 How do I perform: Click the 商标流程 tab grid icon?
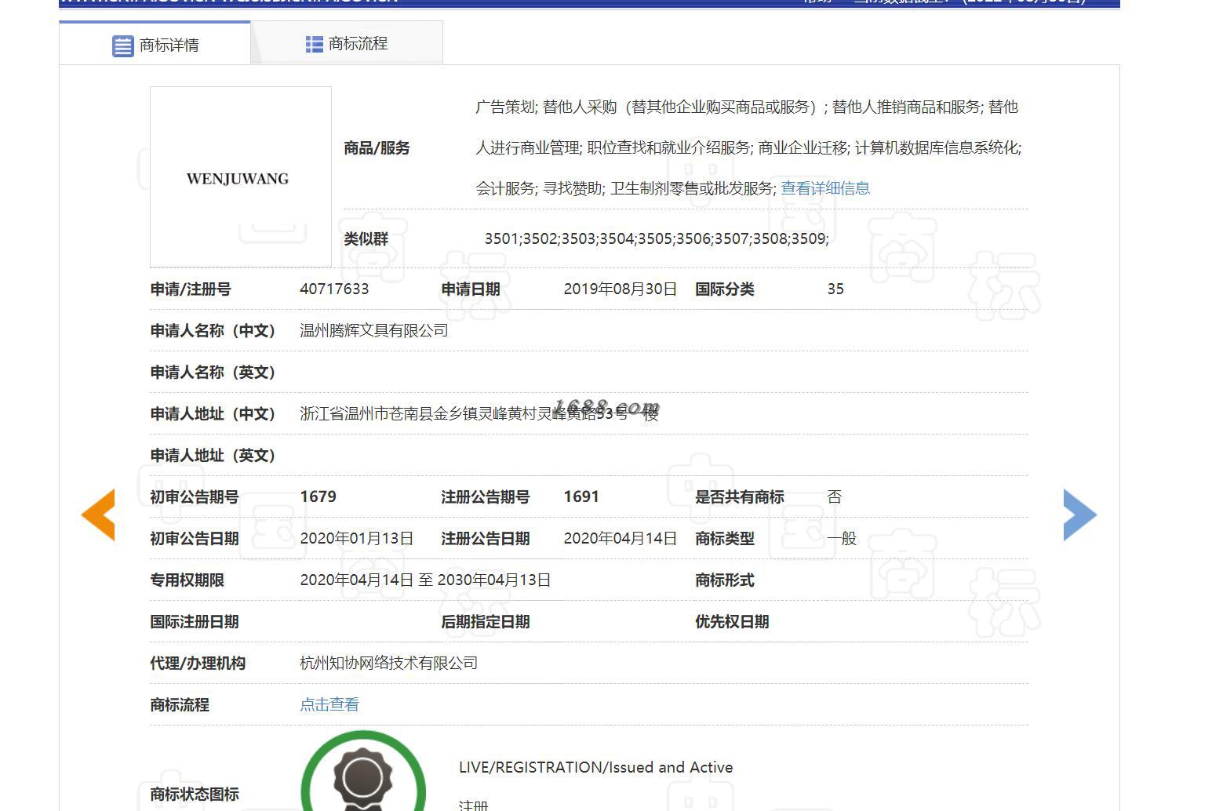(314, 44)
